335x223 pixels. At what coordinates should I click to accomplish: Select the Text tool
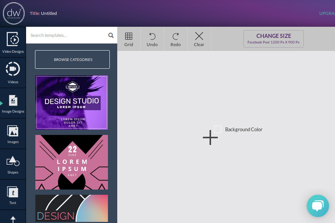pos(13,194)
